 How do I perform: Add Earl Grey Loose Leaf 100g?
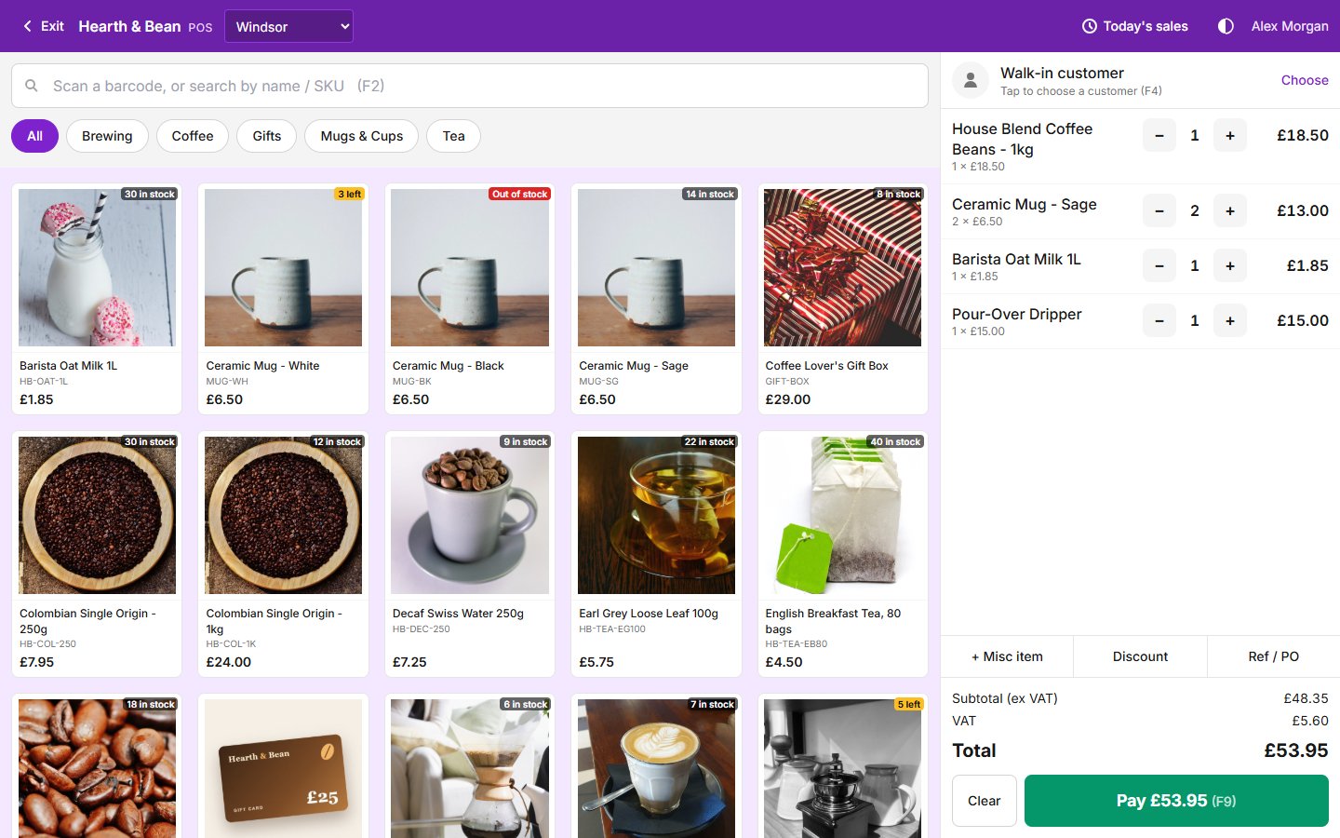(x=656, y=554)
